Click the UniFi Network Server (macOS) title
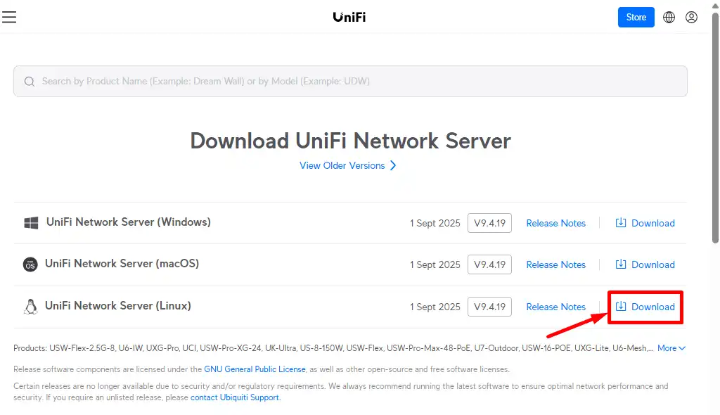This screenshot has width=720, height=415. (x=122, y=264)
